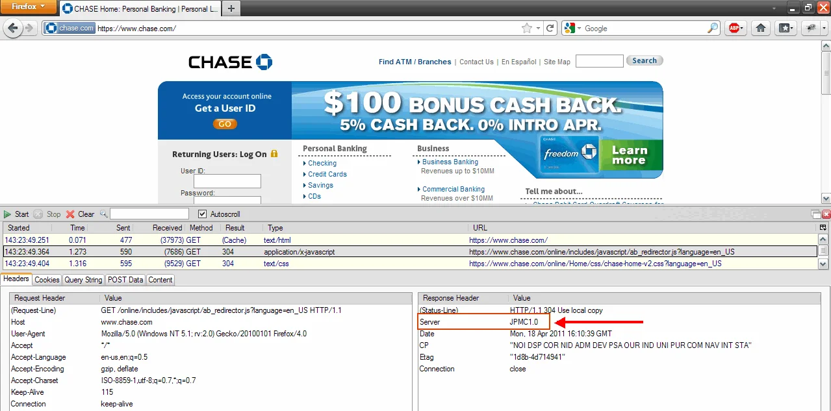Select the CHASE Home browser tab

coord(140,8)
